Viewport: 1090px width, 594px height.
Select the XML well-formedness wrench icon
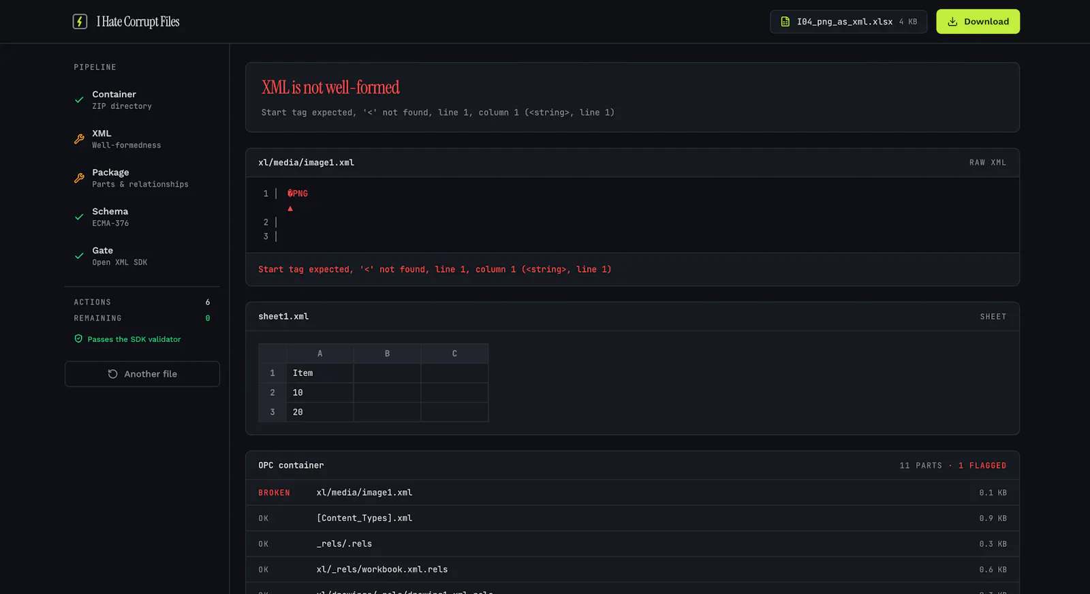pyautogui.click(x=79, y=139)
